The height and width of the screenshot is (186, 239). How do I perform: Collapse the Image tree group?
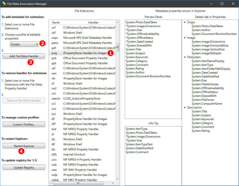185,38
